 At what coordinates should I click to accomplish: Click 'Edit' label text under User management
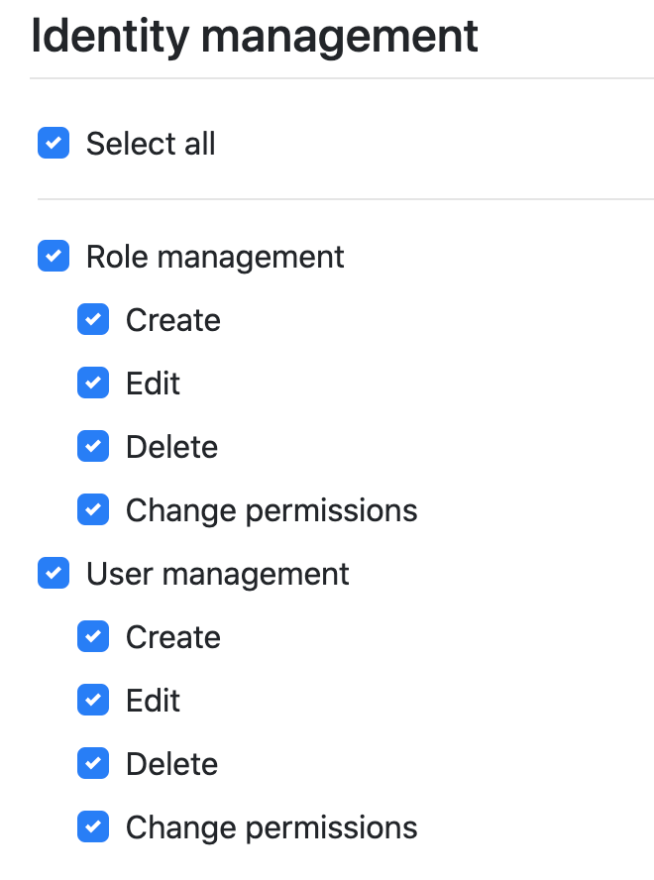[x=153, y=701]
